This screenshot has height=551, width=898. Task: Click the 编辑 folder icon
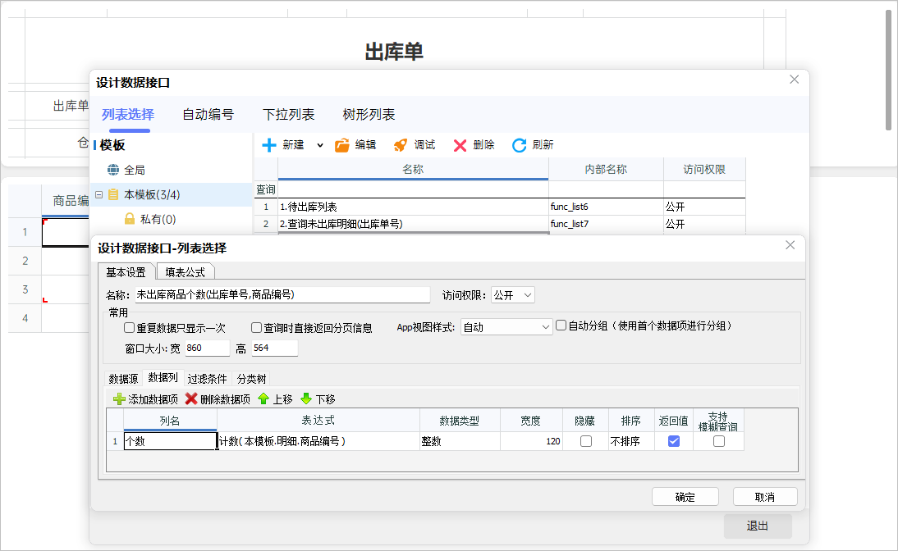pos(342,145)
